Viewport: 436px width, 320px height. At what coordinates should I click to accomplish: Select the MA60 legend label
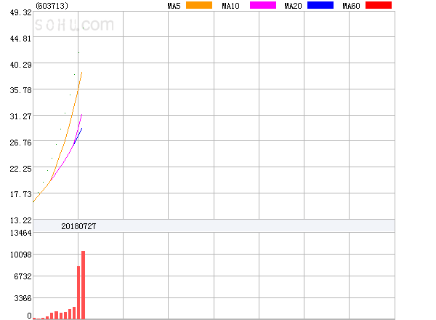(x=351, y=6)
